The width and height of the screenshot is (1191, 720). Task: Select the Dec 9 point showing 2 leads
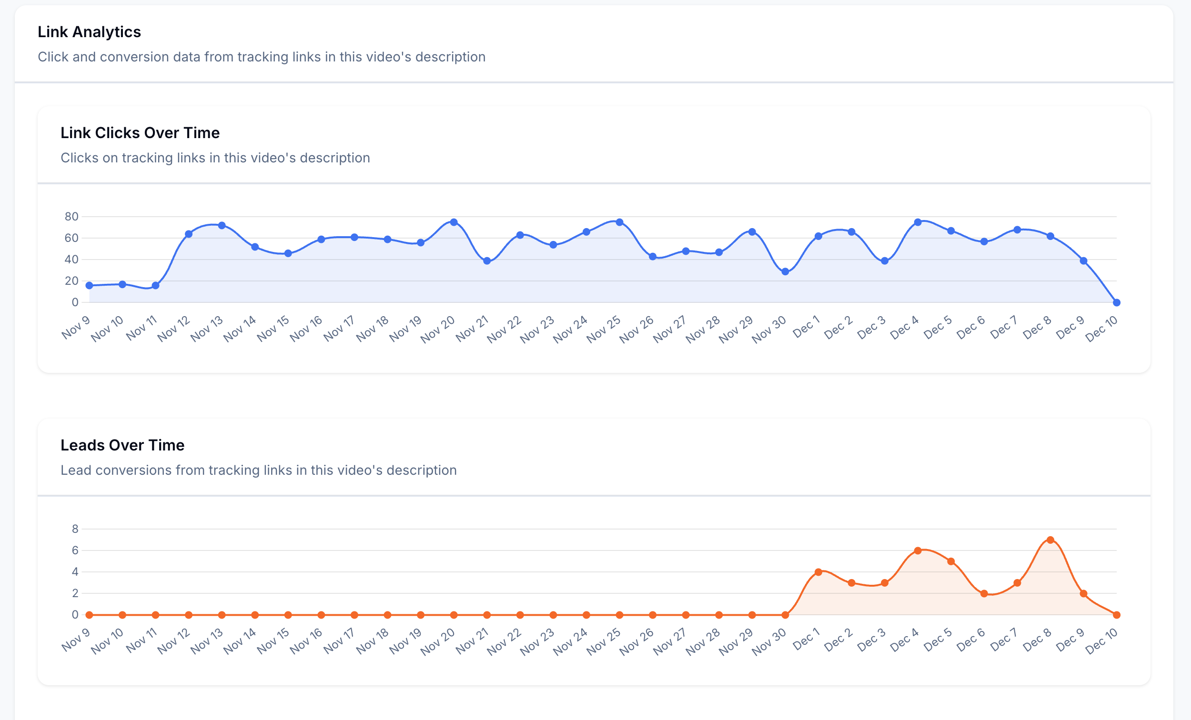pyautogui.click(x=1083, y=593)
